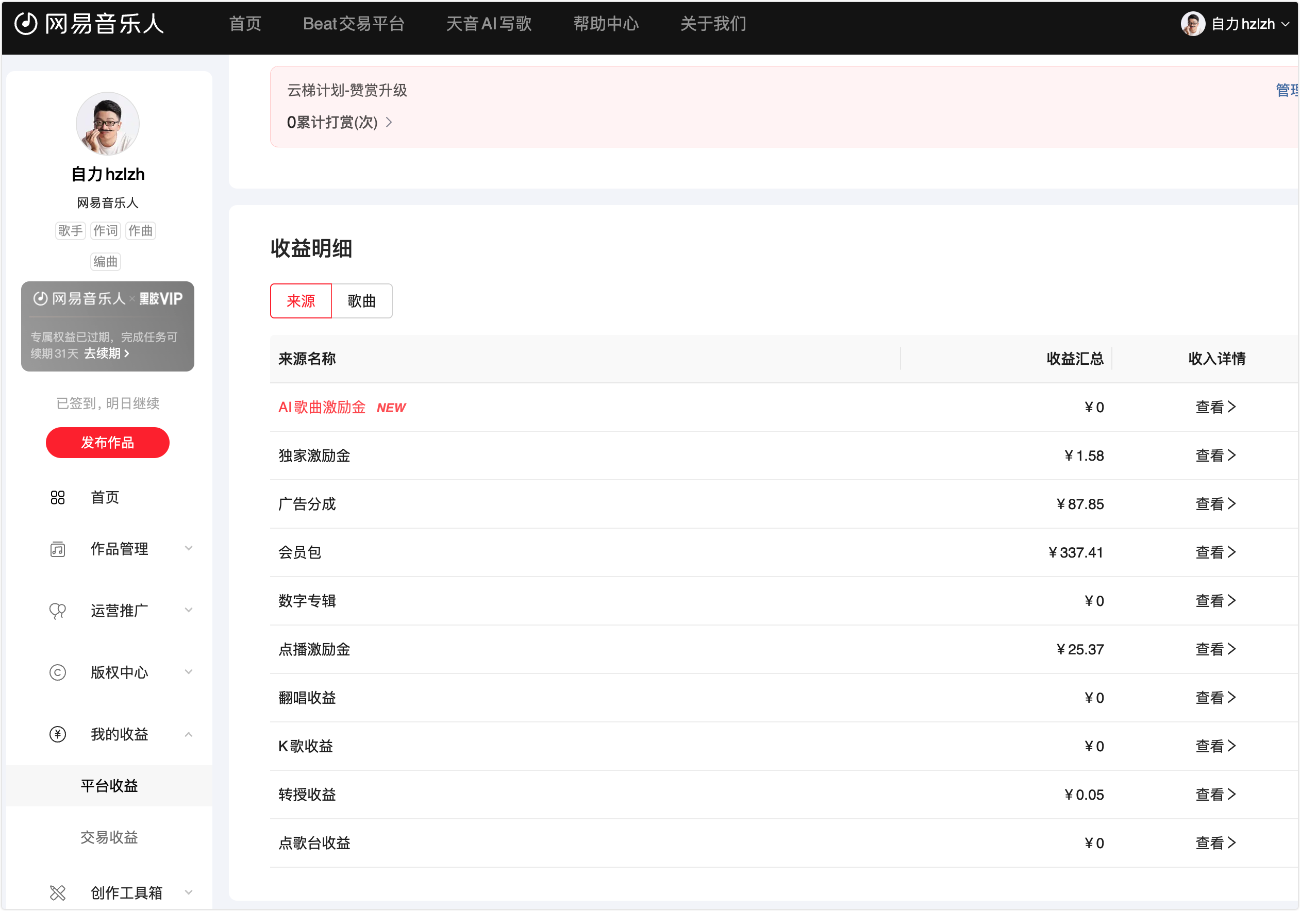
Task: Click the 版权中心 copyright icon
Action: coord(58,672)
